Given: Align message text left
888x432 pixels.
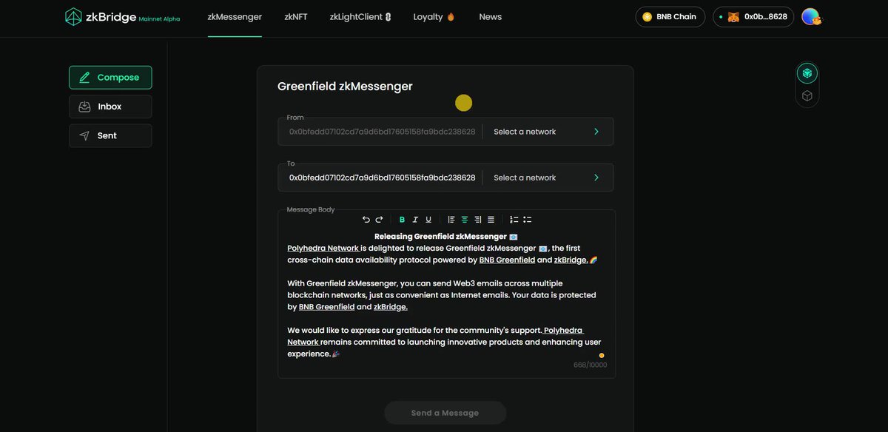Looking at the screenshot, I should (x=451, y=220).
